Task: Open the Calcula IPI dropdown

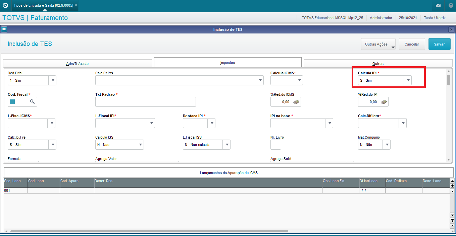Action: pyautogui.click(x=408, y=80)
